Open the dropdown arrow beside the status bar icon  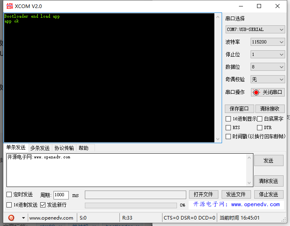pos(23,218)
